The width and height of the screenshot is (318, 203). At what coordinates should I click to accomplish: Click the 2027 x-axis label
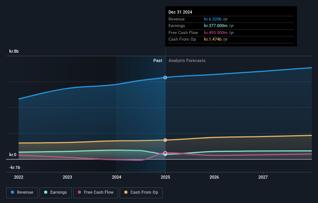pyautogui.click(x=263, y=177)
